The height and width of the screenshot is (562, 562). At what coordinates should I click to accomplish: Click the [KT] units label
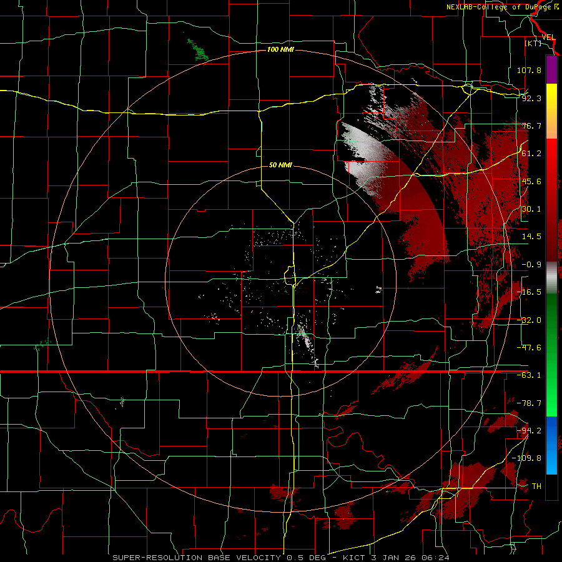coord(533,43)
